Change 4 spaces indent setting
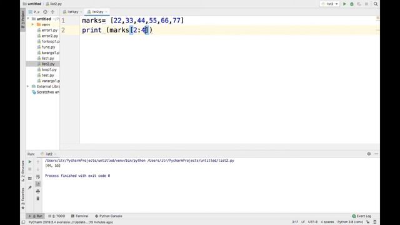 (327, 222)
